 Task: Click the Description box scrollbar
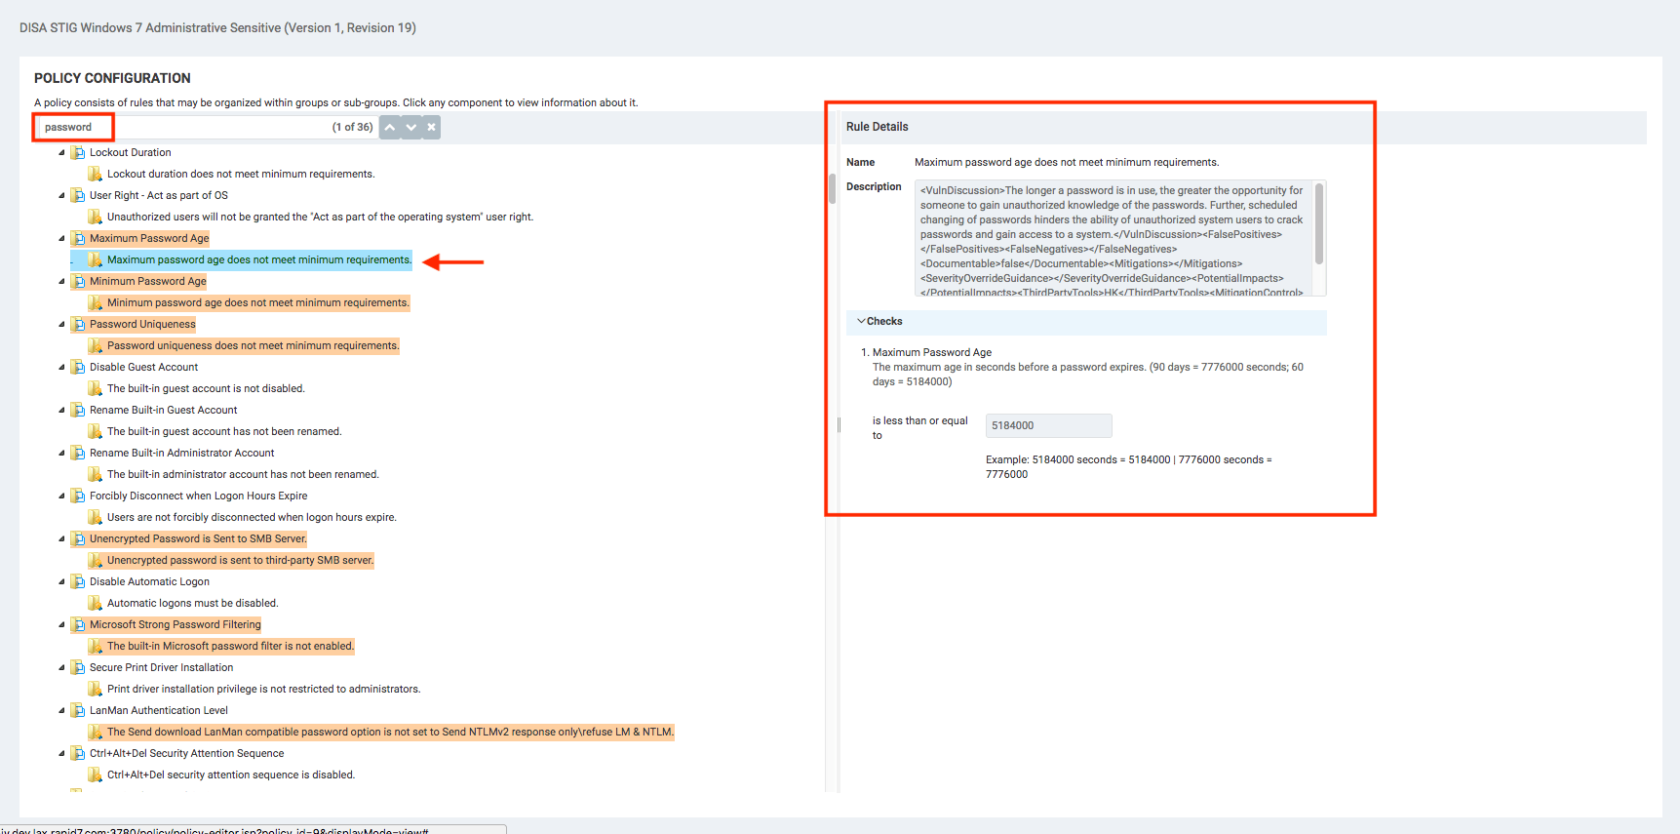click(x=1319, y=224)
